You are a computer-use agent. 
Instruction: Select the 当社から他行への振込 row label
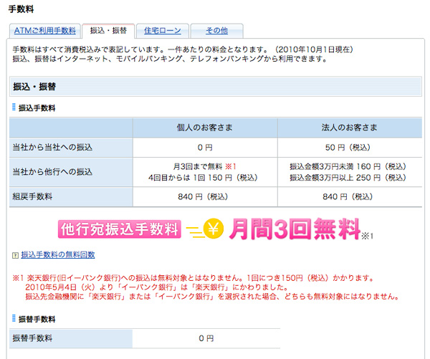53,172
